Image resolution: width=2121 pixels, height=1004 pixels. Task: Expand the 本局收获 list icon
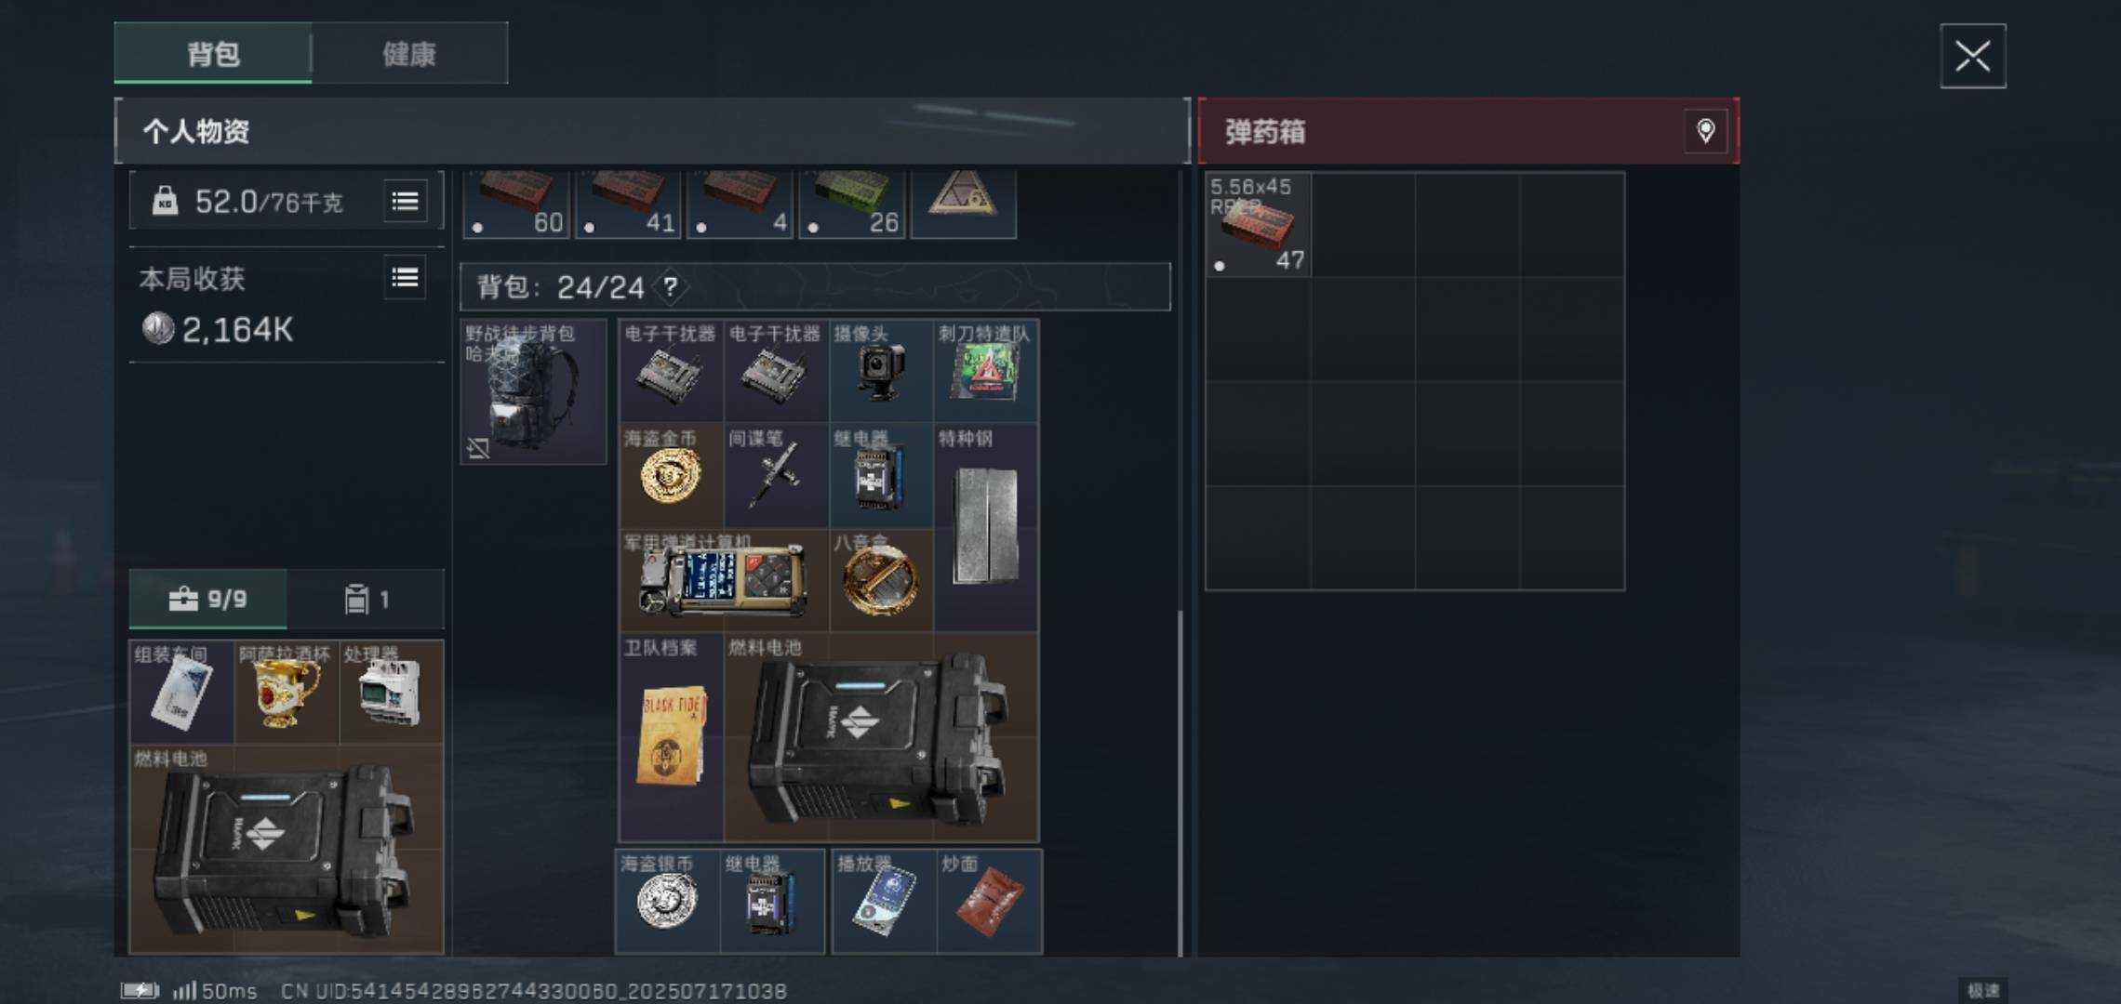pyautogui.click(x=406, y=278)
